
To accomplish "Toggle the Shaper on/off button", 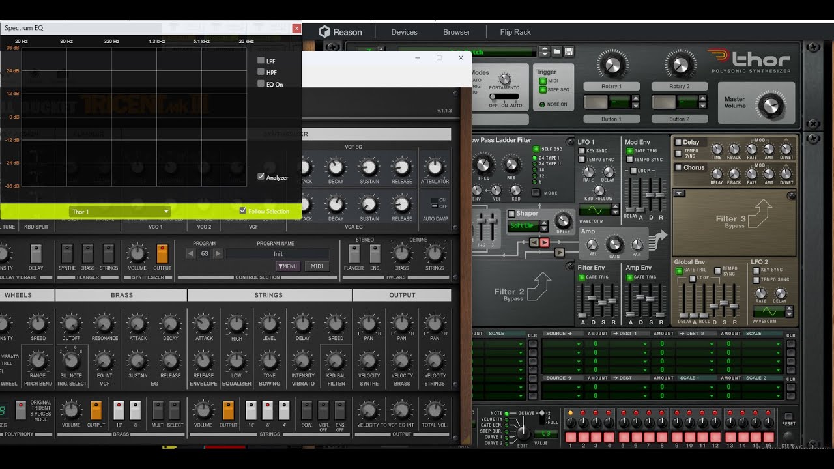I will (x=511, y=214).
